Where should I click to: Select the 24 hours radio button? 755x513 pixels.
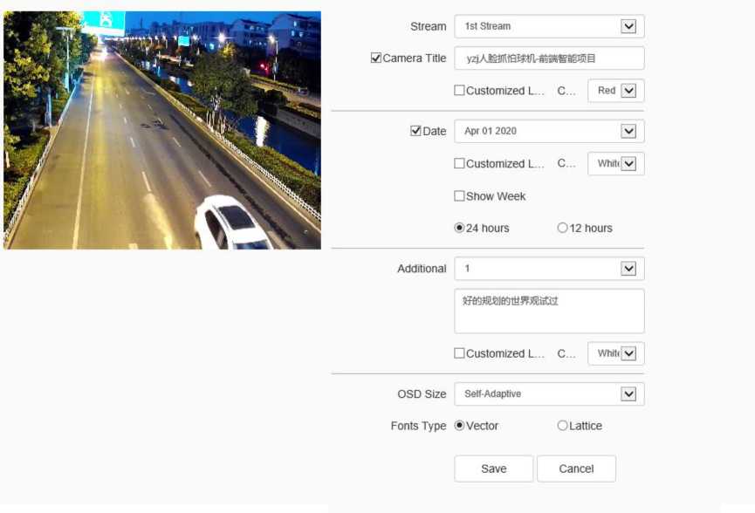coord(460,228)
